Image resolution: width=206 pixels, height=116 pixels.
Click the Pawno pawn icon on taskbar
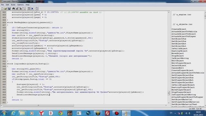[x=126, y=113]
